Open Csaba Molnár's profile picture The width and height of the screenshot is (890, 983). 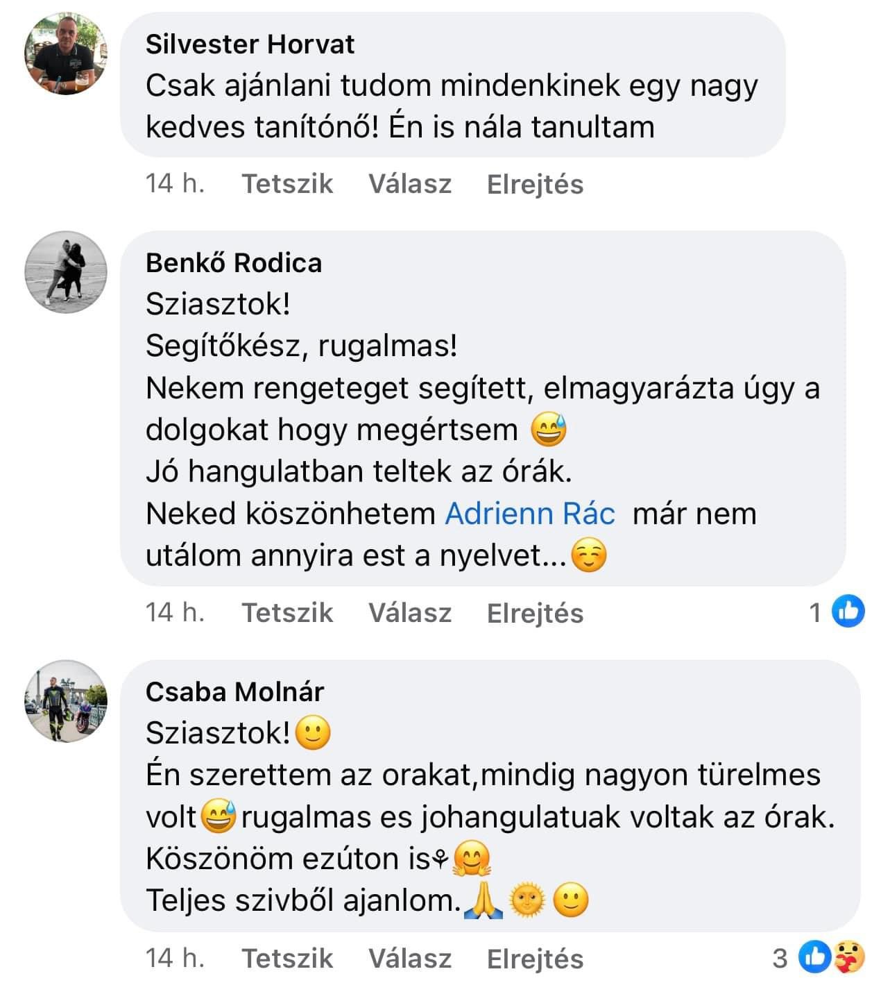[x=66, y=701]
